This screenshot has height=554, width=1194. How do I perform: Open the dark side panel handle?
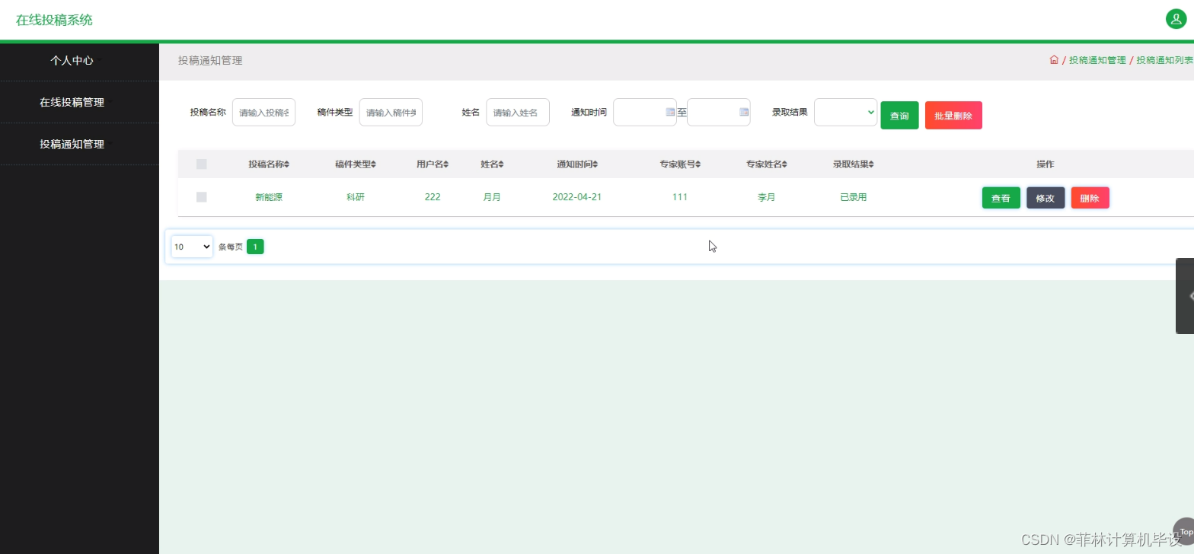pos(1185,296)
